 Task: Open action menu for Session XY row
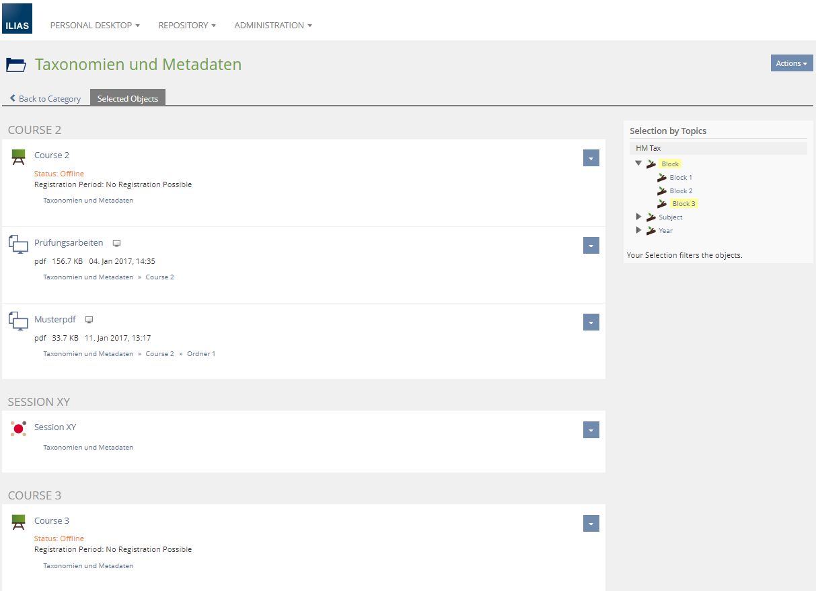coord(591,430)
